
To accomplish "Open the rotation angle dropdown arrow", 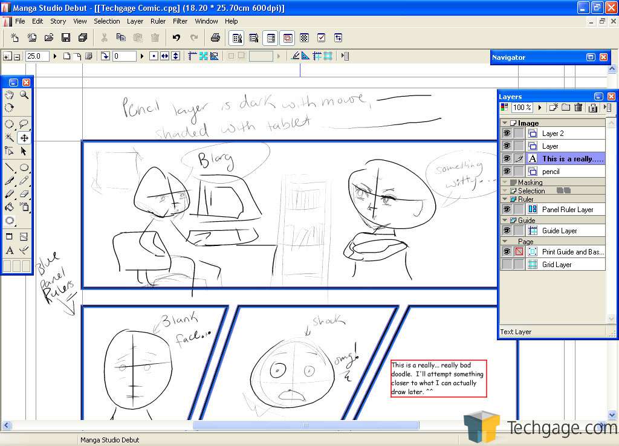I will [141, 56].
